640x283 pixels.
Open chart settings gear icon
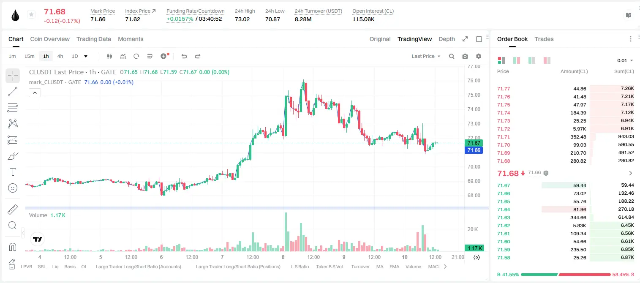pos(479,56)
